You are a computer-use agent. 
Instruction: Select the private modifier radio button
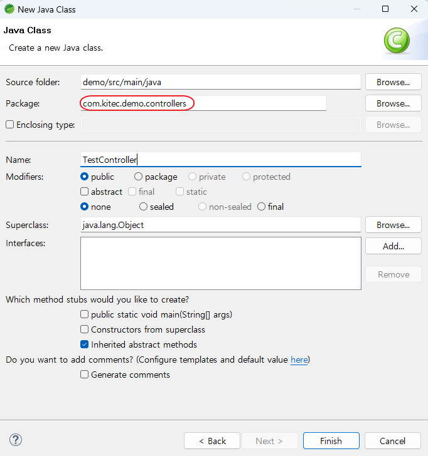[x=192, y=177]
